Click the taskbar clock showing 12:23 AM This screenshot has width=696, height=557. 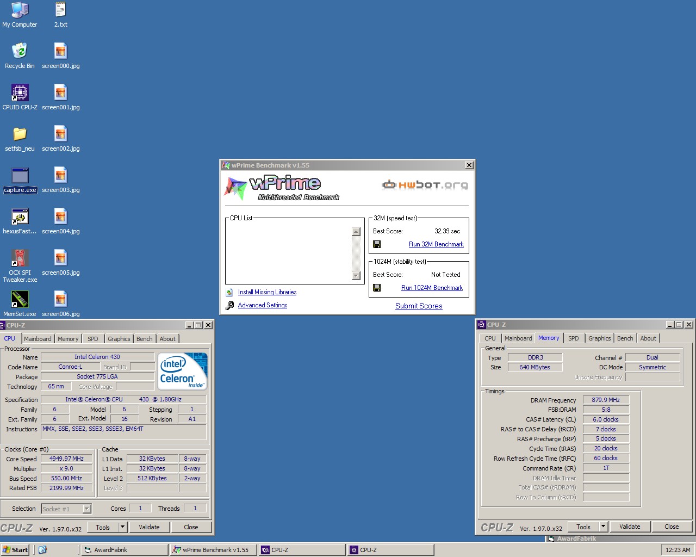tap(678, 550)
